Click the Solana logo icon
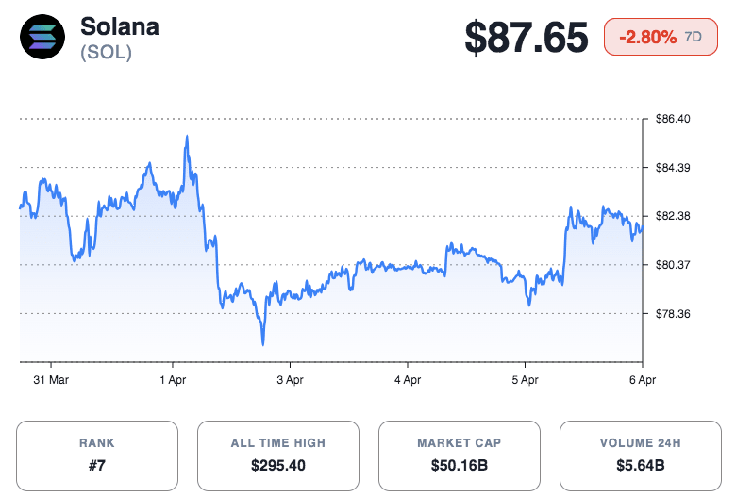This screenshot has width=736, height=497. [x=43, y=38]
